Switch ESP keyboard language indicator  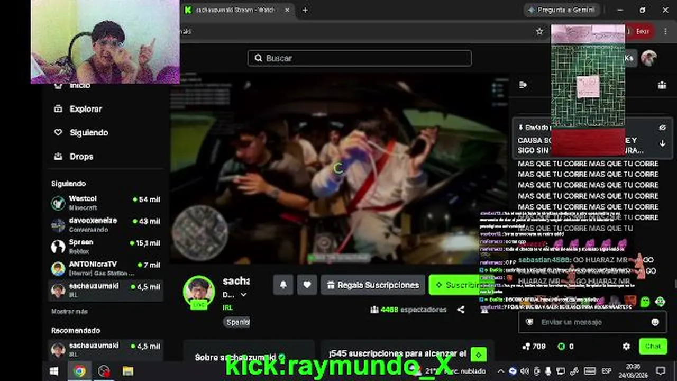[x=607, y=371]
